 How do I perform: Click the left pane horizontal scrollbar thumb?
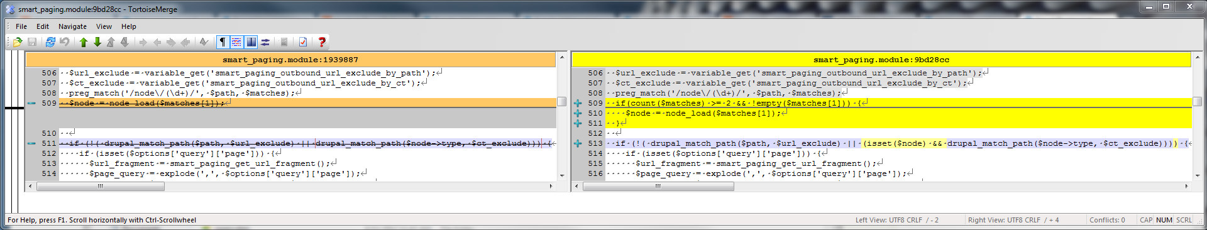(x=100, y=186)
